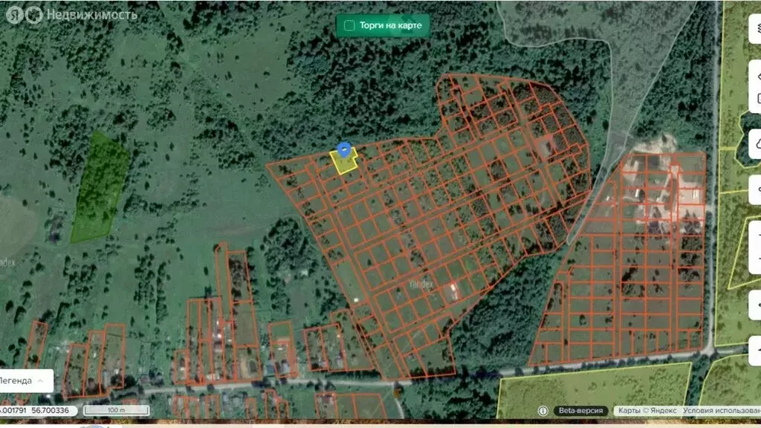Open the info circle icon
Image resolution: width=761 pixels, height=428 pixels.
tap(543, 411)
